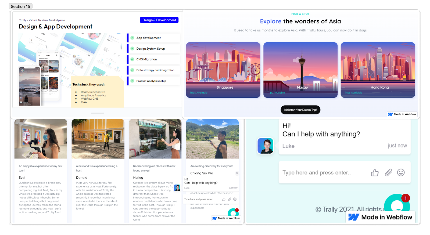
Task: Click Luke's avatar in the enlarged chat
Action: coord(266,146)
